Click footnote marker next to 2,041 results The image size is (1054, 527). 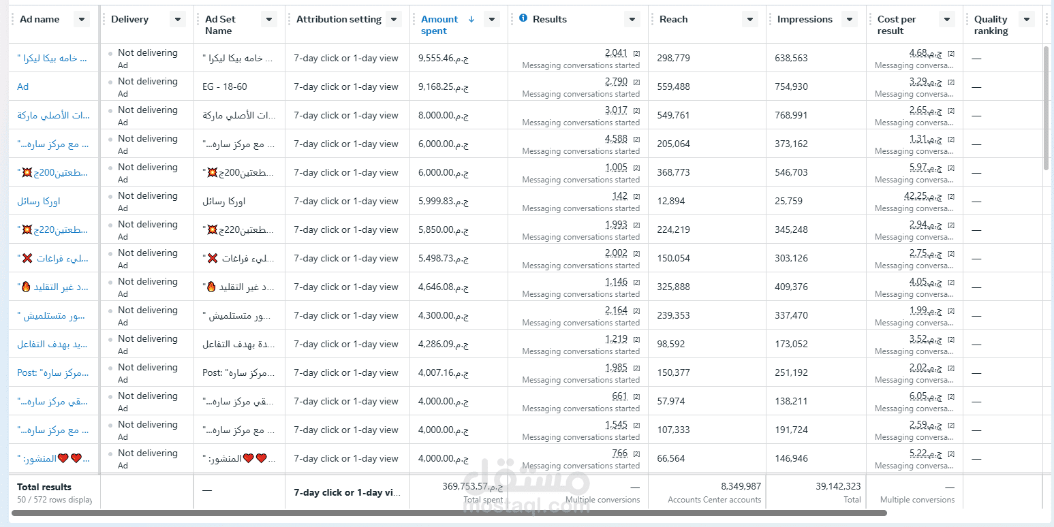[x=636, y=53]
